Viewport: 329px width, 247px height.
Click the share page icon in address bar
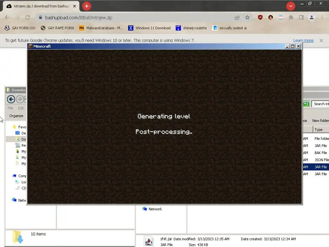click(x=237, y=18)
